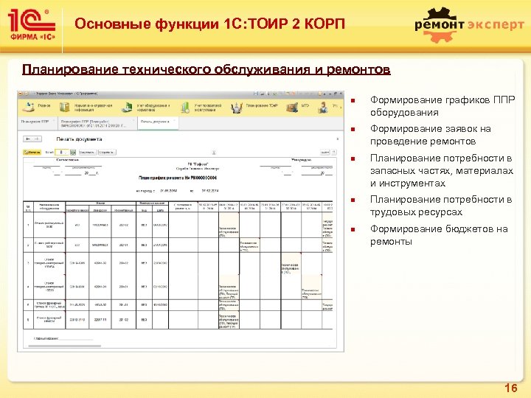Screen dimensions: 531x398
Task: Open the Учет оборудования и нормативов icon
Action: pos(128,108)
